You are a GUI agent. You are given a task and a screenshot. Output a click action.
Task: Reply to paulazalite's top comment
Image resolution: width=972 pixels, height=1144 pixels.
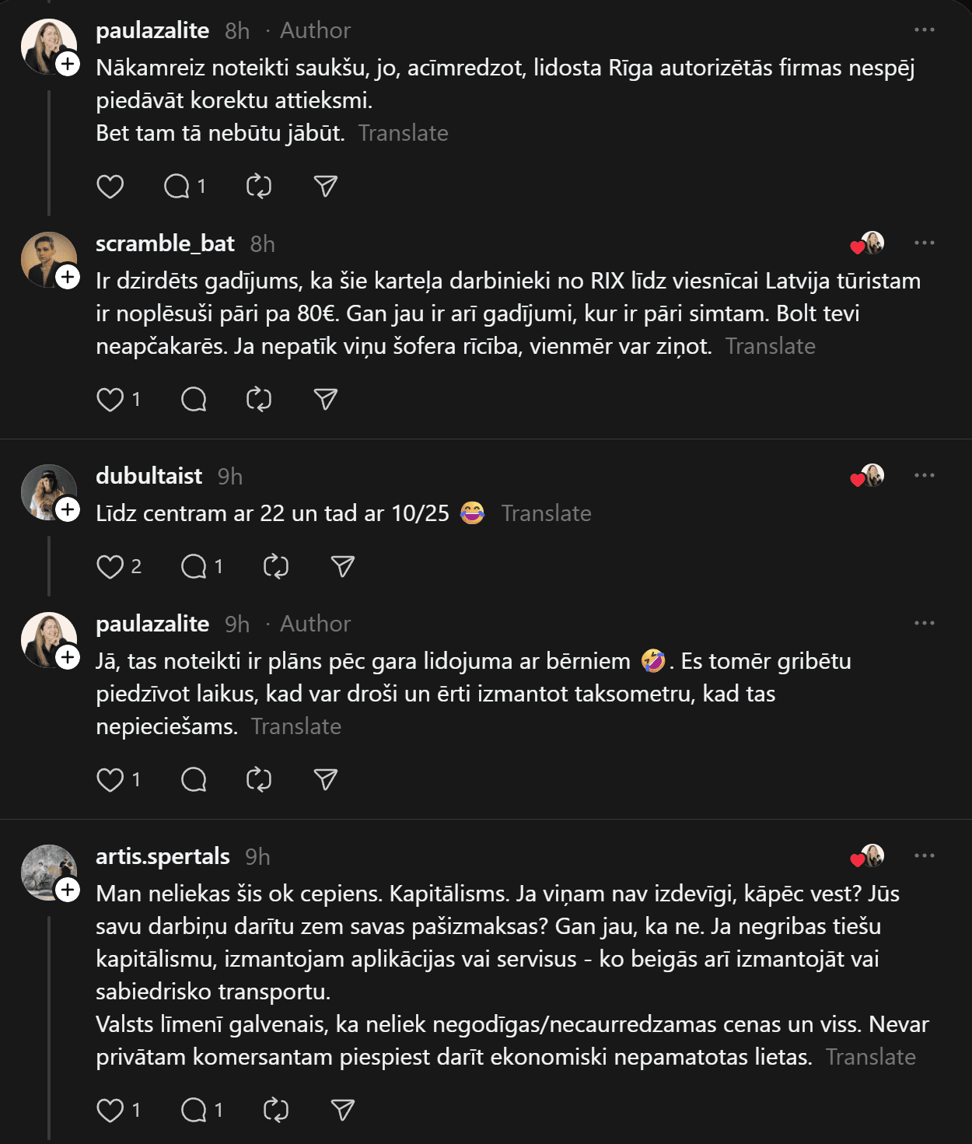pyautogui.click(x=177, y=187)
